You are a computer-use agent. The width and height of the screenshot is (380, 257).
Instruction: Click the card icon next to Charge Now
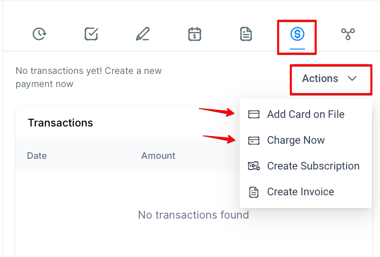click(x=254, y=140)
